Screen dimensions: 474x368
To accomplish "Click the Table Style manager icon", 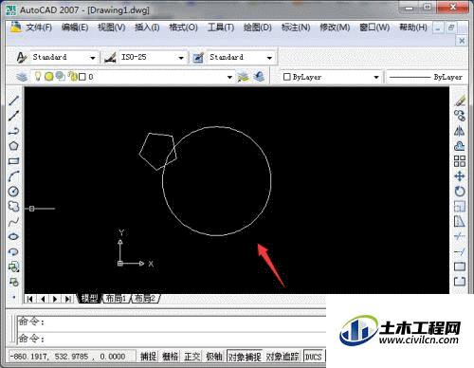I will point(198,58).
